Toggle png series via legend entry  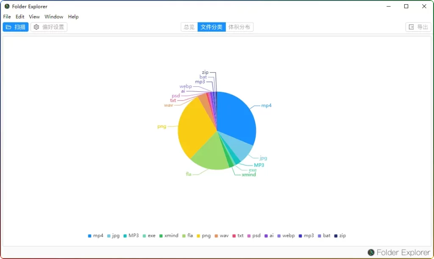(x=203, y=236)
